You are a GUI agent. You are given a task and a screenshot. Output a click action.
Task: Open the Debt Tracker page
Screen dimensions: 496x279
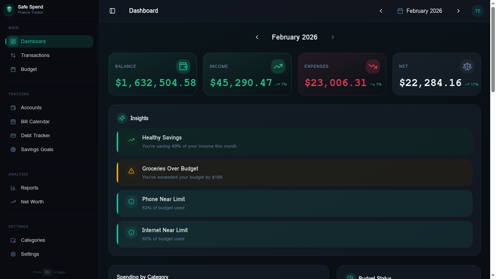point(35,135)
